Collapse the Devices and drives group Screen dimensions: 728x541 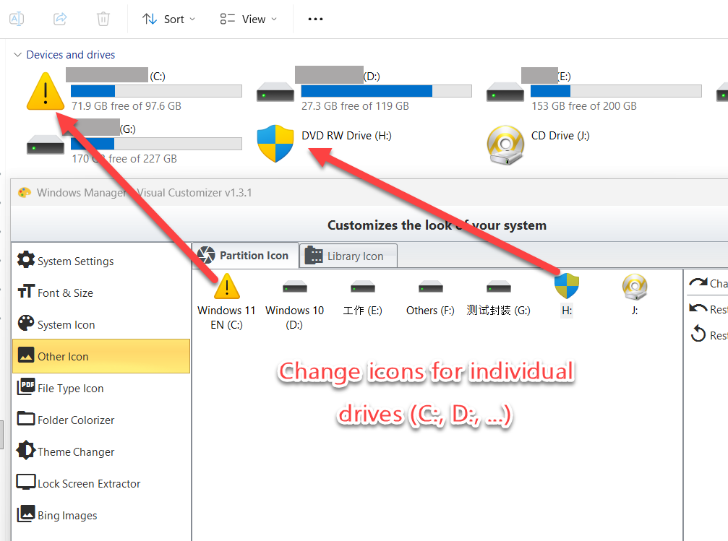tap(17, 55)
